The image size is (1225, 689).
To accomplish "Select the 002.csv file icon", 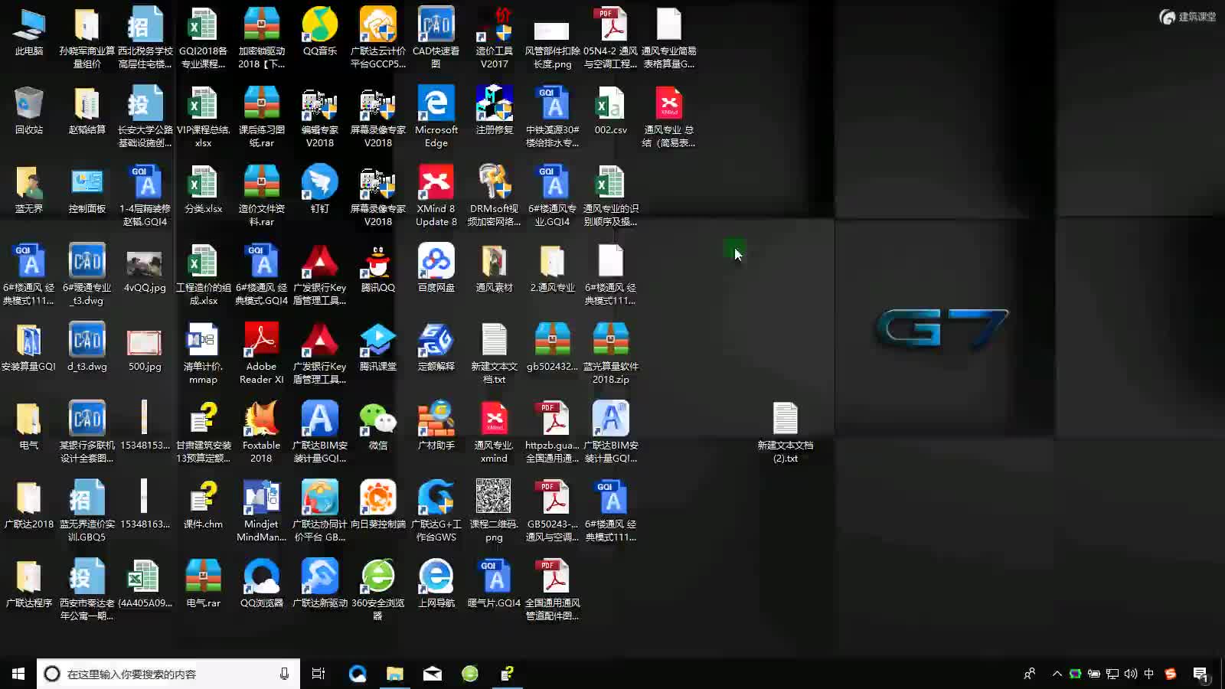I will pyautogui.click(x=611, y=111).
